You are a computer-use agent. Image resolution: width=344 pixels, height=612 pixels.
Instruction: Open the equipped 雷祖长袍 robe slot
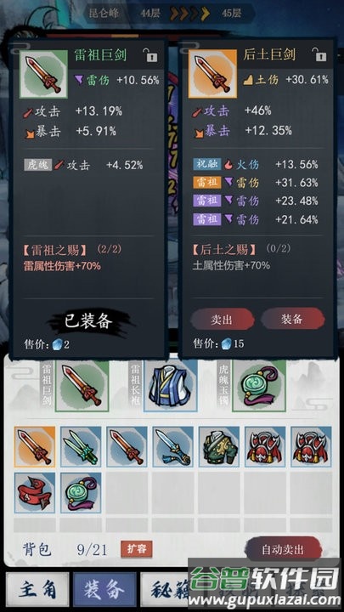(x=171, y=386)
